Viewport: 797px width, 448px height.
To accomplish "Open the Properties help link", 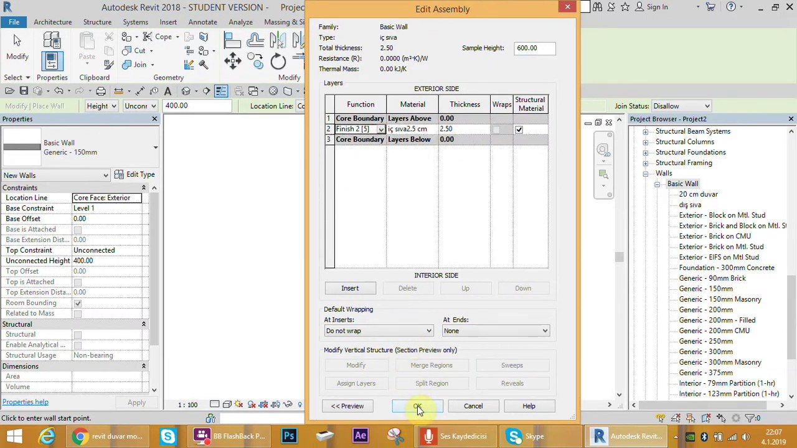I will click(25, 402).
